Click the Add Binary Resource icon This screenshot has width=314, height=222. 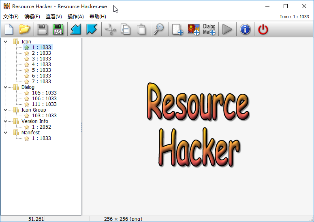(177, 30)
